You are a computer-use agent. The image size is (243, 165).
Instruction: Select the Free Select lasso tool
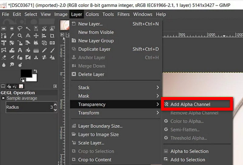coord(20,28)
